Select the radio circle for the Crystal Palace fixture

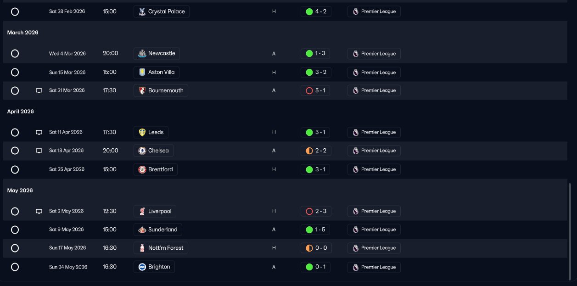click(15, 11)
